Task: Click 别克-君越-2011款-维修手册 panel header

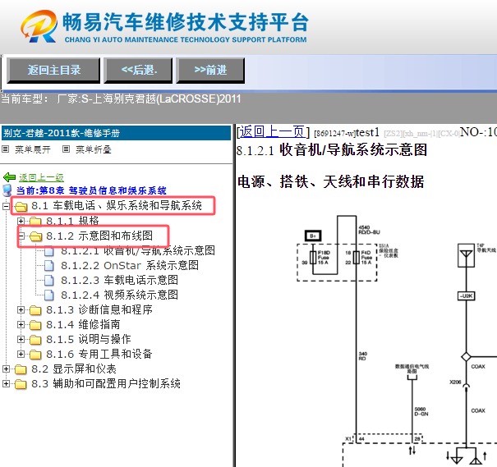Action: 116,133
